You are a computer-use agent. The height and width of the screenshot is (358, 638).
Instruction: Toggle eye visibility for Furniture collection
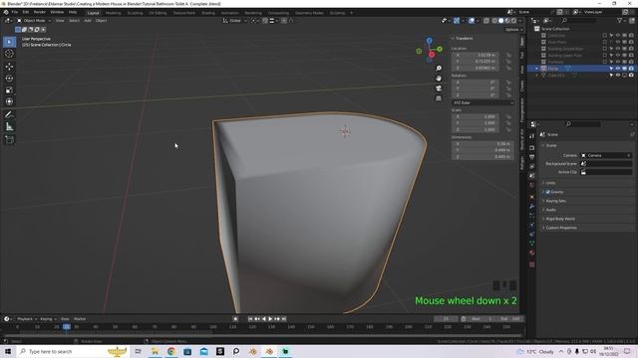618,62
